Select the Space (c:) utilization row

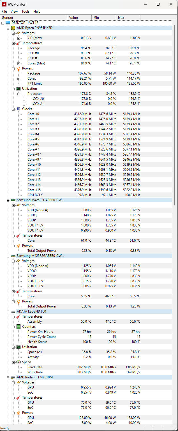tap(86, 352)
